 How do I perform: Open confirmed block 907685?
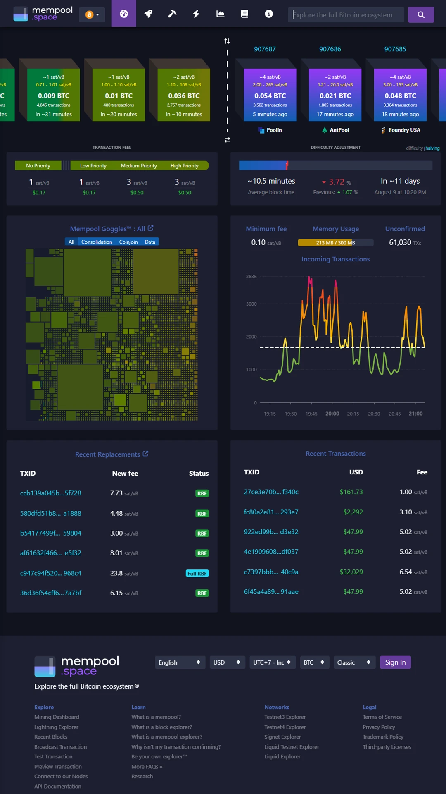[x=401, y=95]
